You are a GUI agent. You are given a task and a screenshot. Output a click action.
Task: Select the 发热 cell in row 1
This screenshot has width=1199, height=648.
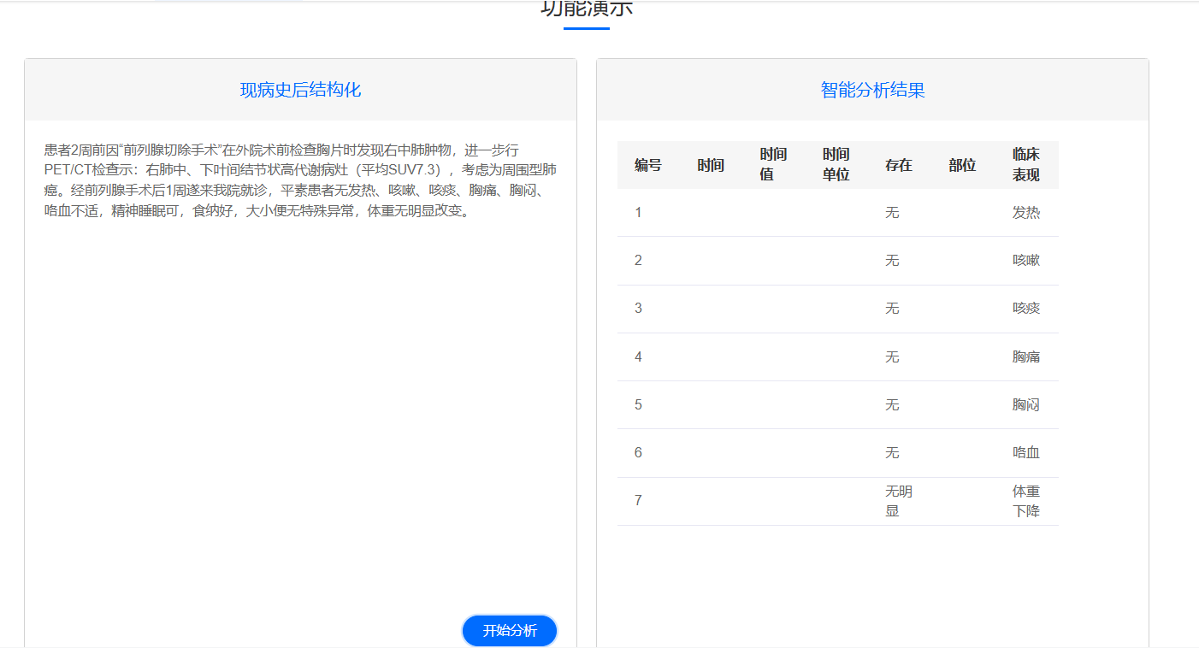point(1025,213)
